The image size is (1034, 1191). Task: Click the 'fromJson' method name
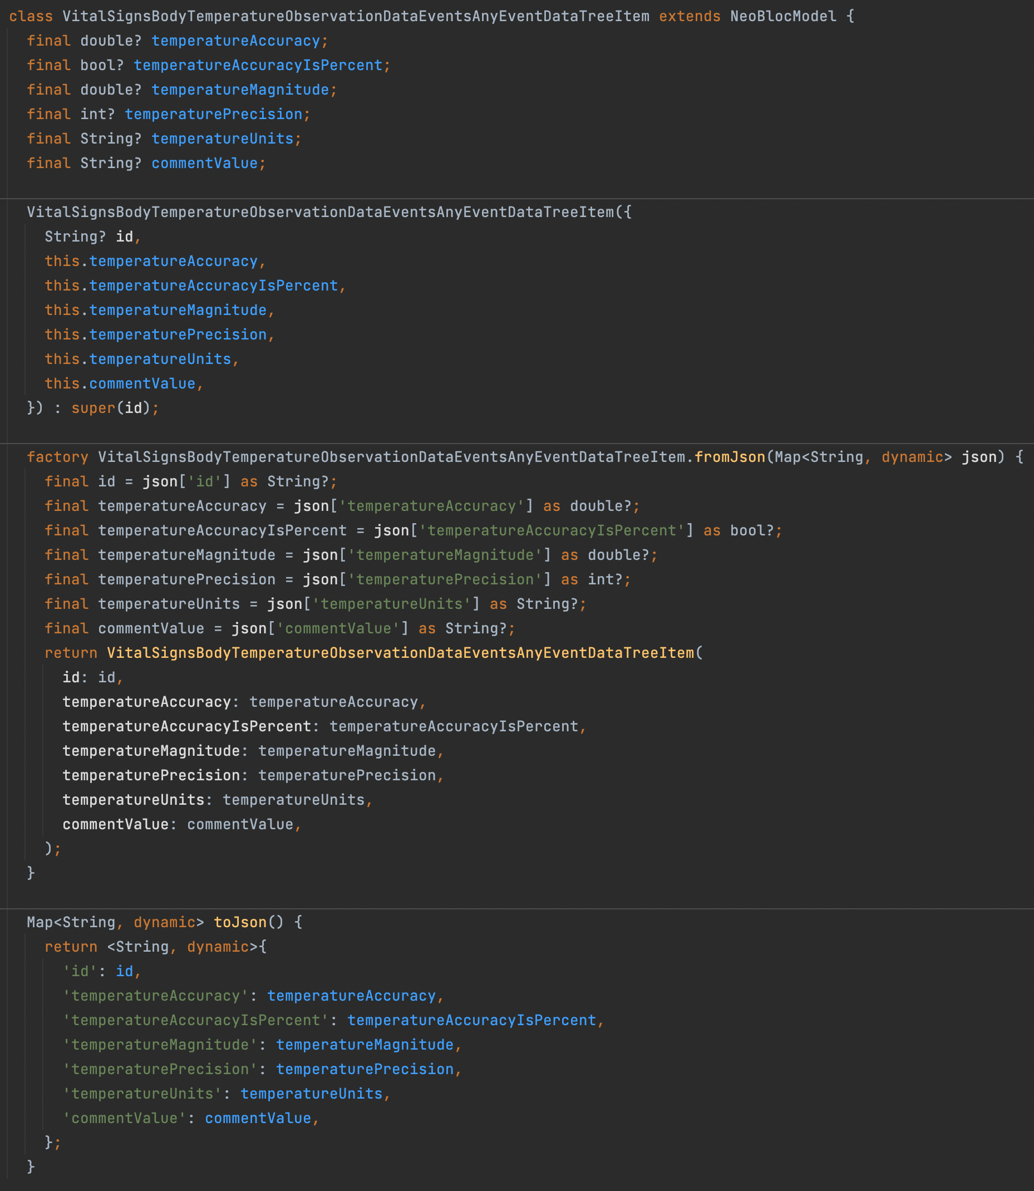730,457
